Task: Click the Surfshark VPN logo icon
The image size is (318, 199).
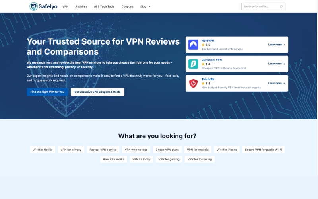Action: point(193,64)
